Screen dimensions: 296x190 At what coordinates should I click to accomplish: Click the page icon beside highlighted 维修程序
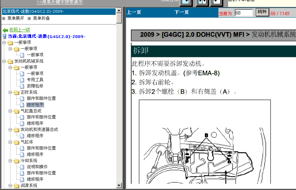[x=22, y=105]
